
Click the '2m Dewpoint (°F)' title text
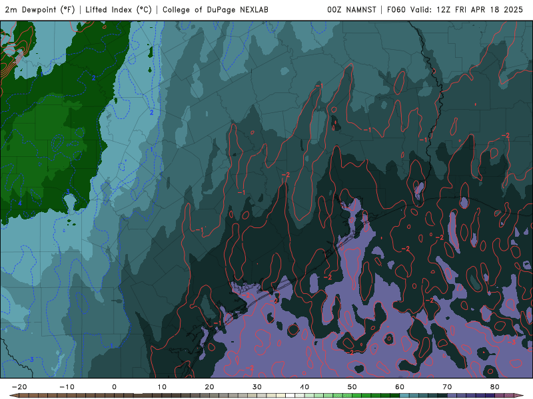tap(40, 10)
